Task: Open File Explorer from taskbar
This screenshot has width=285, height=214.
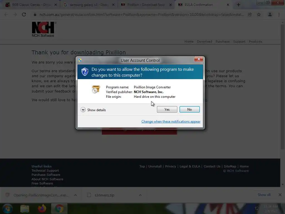Action: (25, 208)
